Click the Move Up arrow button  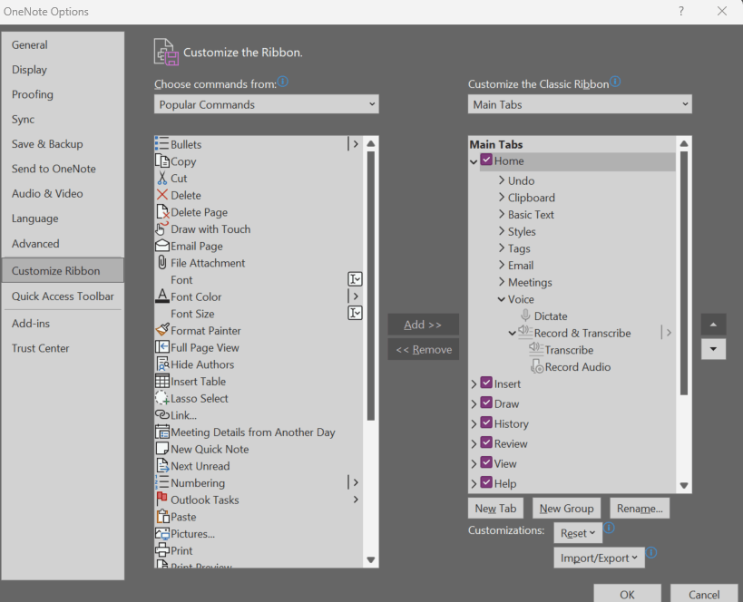tap(713, 325)
